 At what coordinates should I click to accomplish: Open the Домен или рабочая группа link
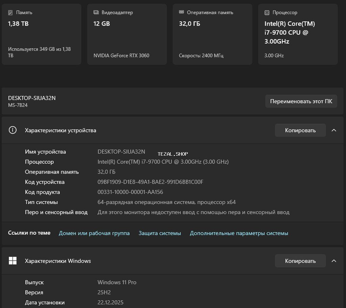(94, 233)
